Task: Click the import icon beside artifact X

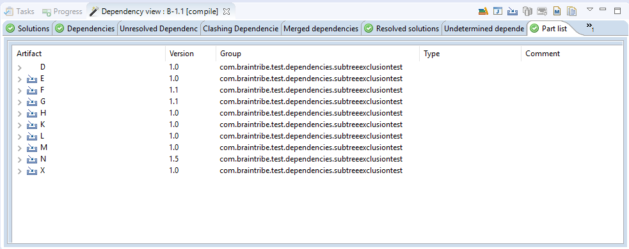Action: click(32, 171)
